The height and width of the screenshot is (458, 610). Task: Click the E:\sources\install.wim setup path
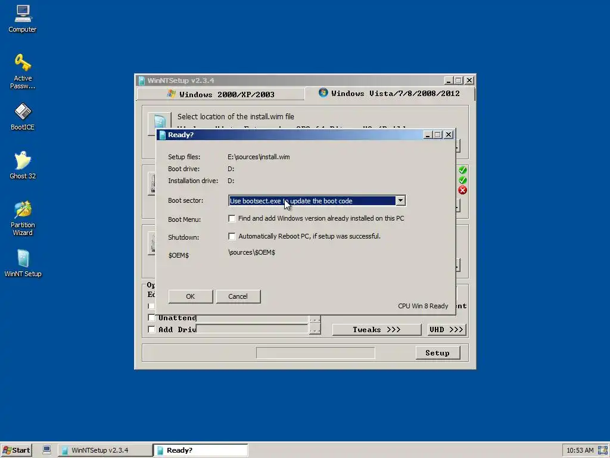(x=259, y=157)
